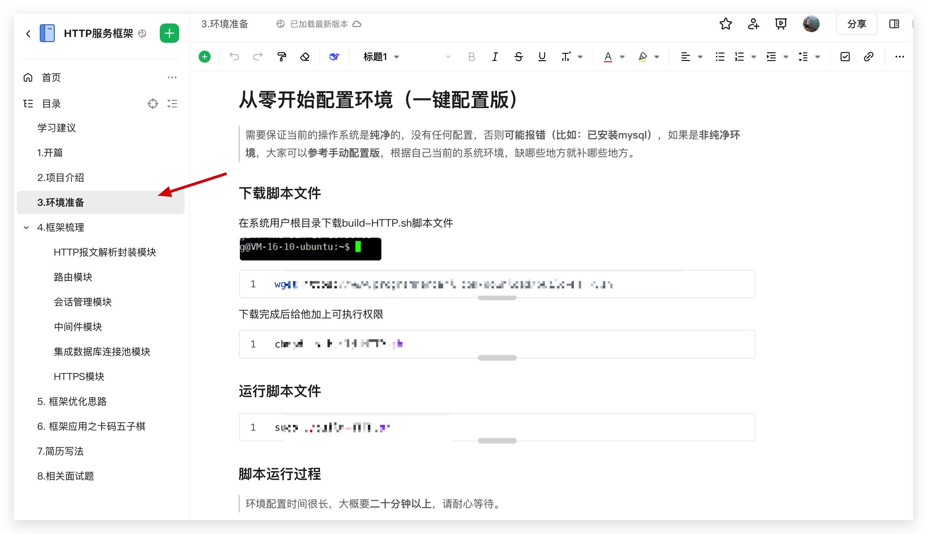Open the 标题1 paragraph style dropdown
The image size is (927, 534).
(381, 57)
